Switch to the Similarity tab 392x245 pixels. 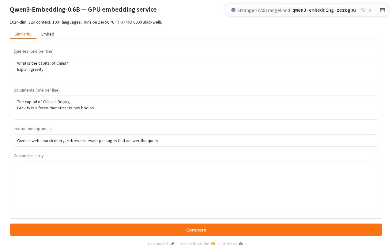click(x=23, y=34)
